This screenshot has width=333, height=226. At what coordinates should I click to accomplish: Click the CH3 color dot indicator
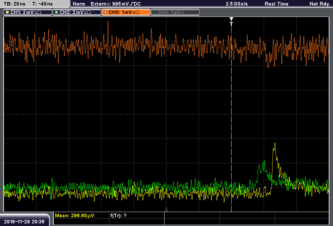(106, 12)
